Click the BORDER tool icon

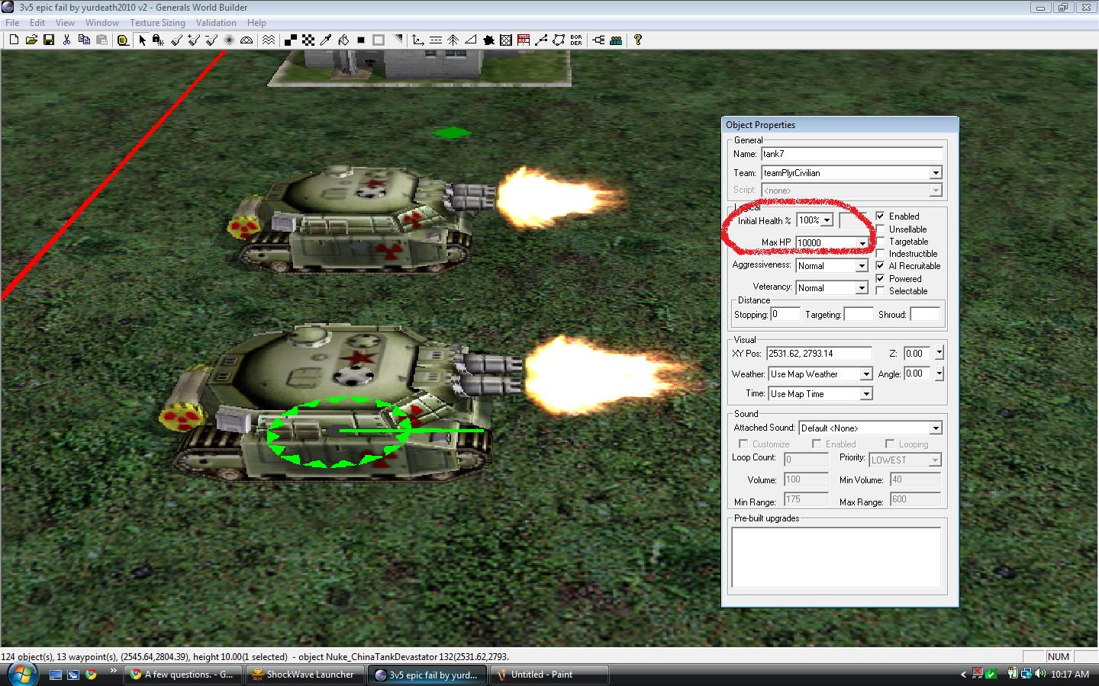(576, 40)
